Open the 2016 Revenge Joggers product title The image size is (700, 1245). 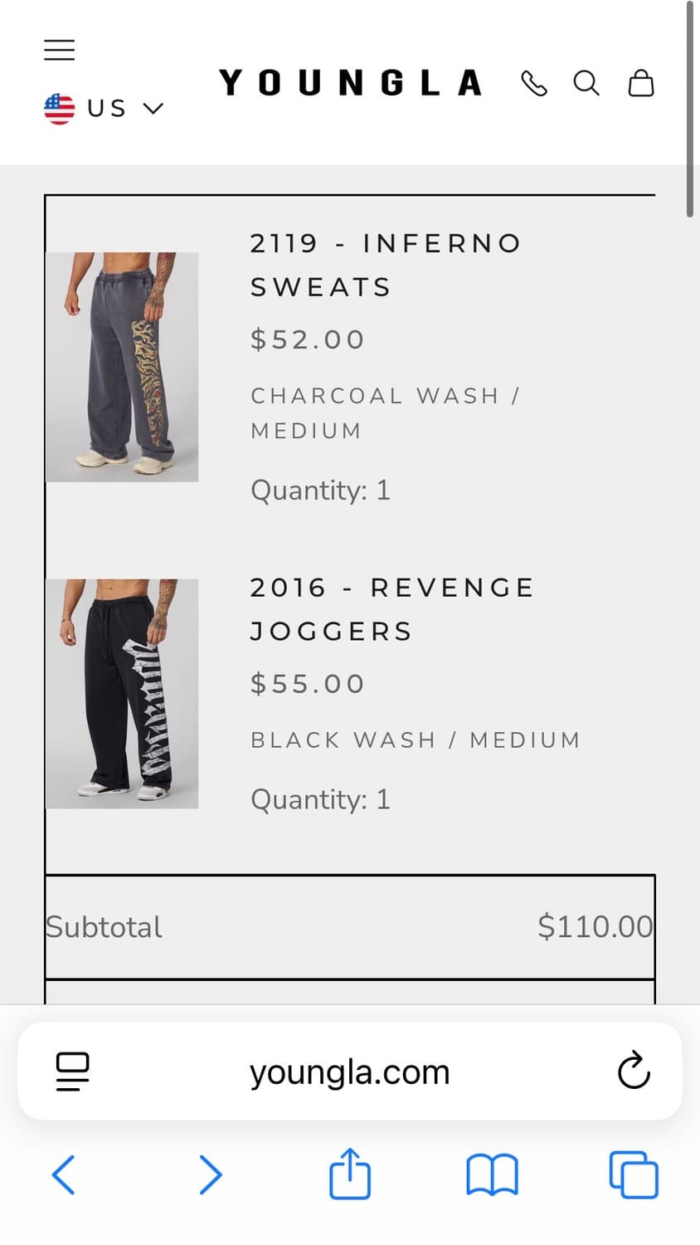pyautogui.click(x=392, y=609)
